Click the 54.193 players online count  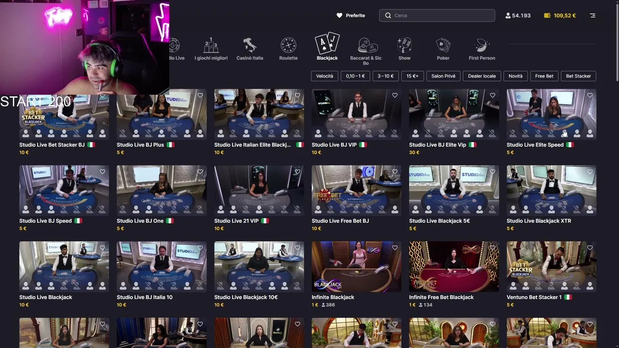[521, 15]
